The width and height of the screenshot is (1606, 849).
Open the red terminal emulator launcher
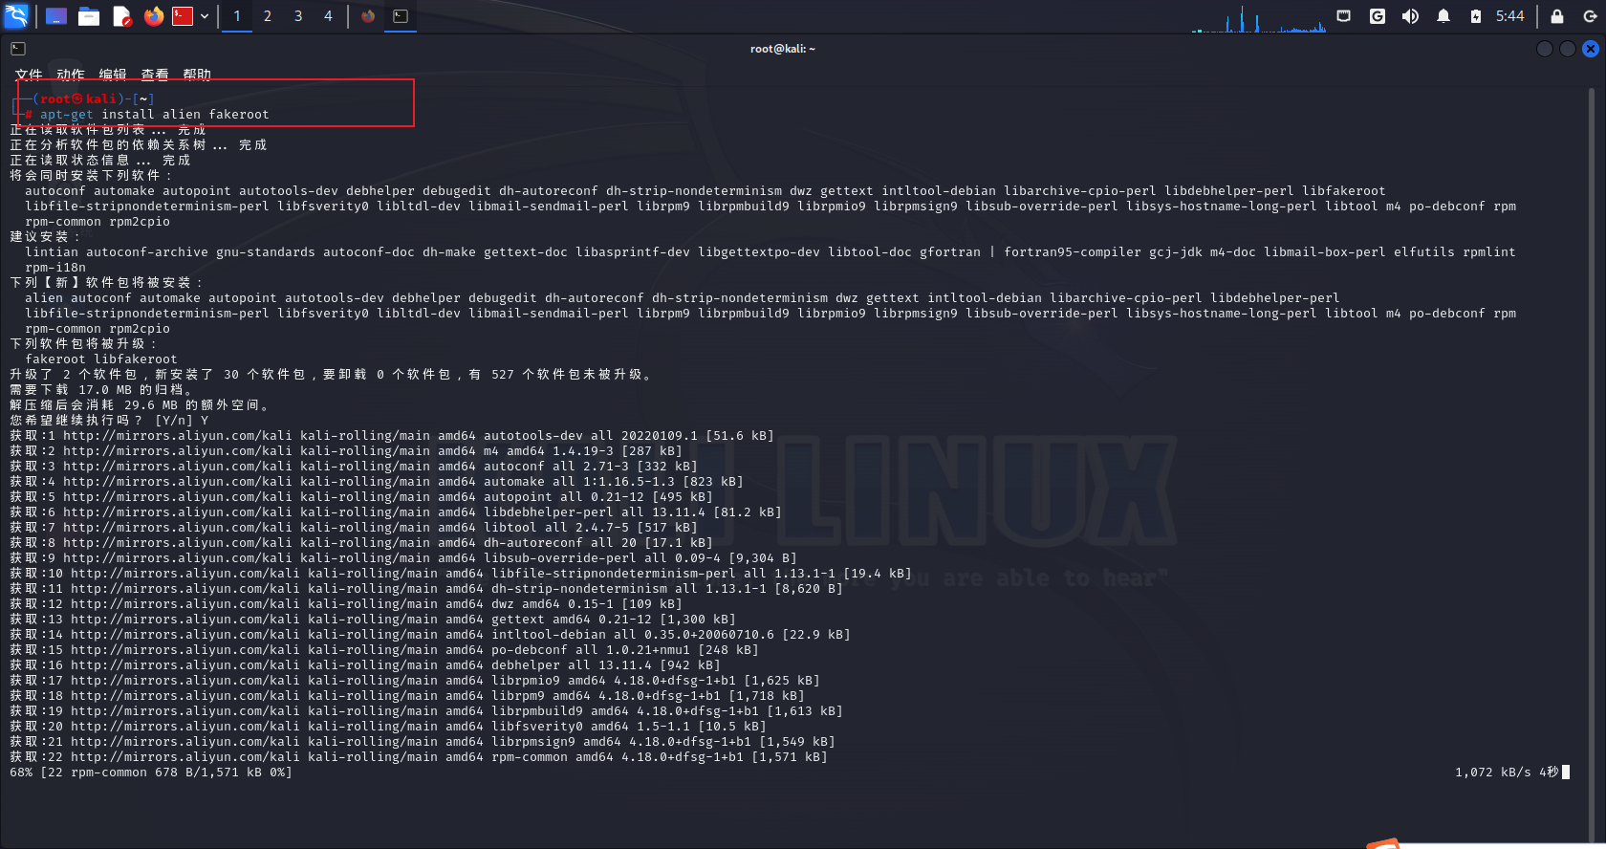(183, 16)
